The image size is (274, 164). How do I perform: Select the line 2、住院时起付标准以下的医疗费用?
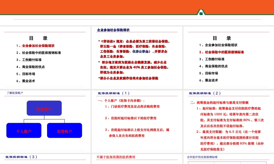tap(130, 118)
